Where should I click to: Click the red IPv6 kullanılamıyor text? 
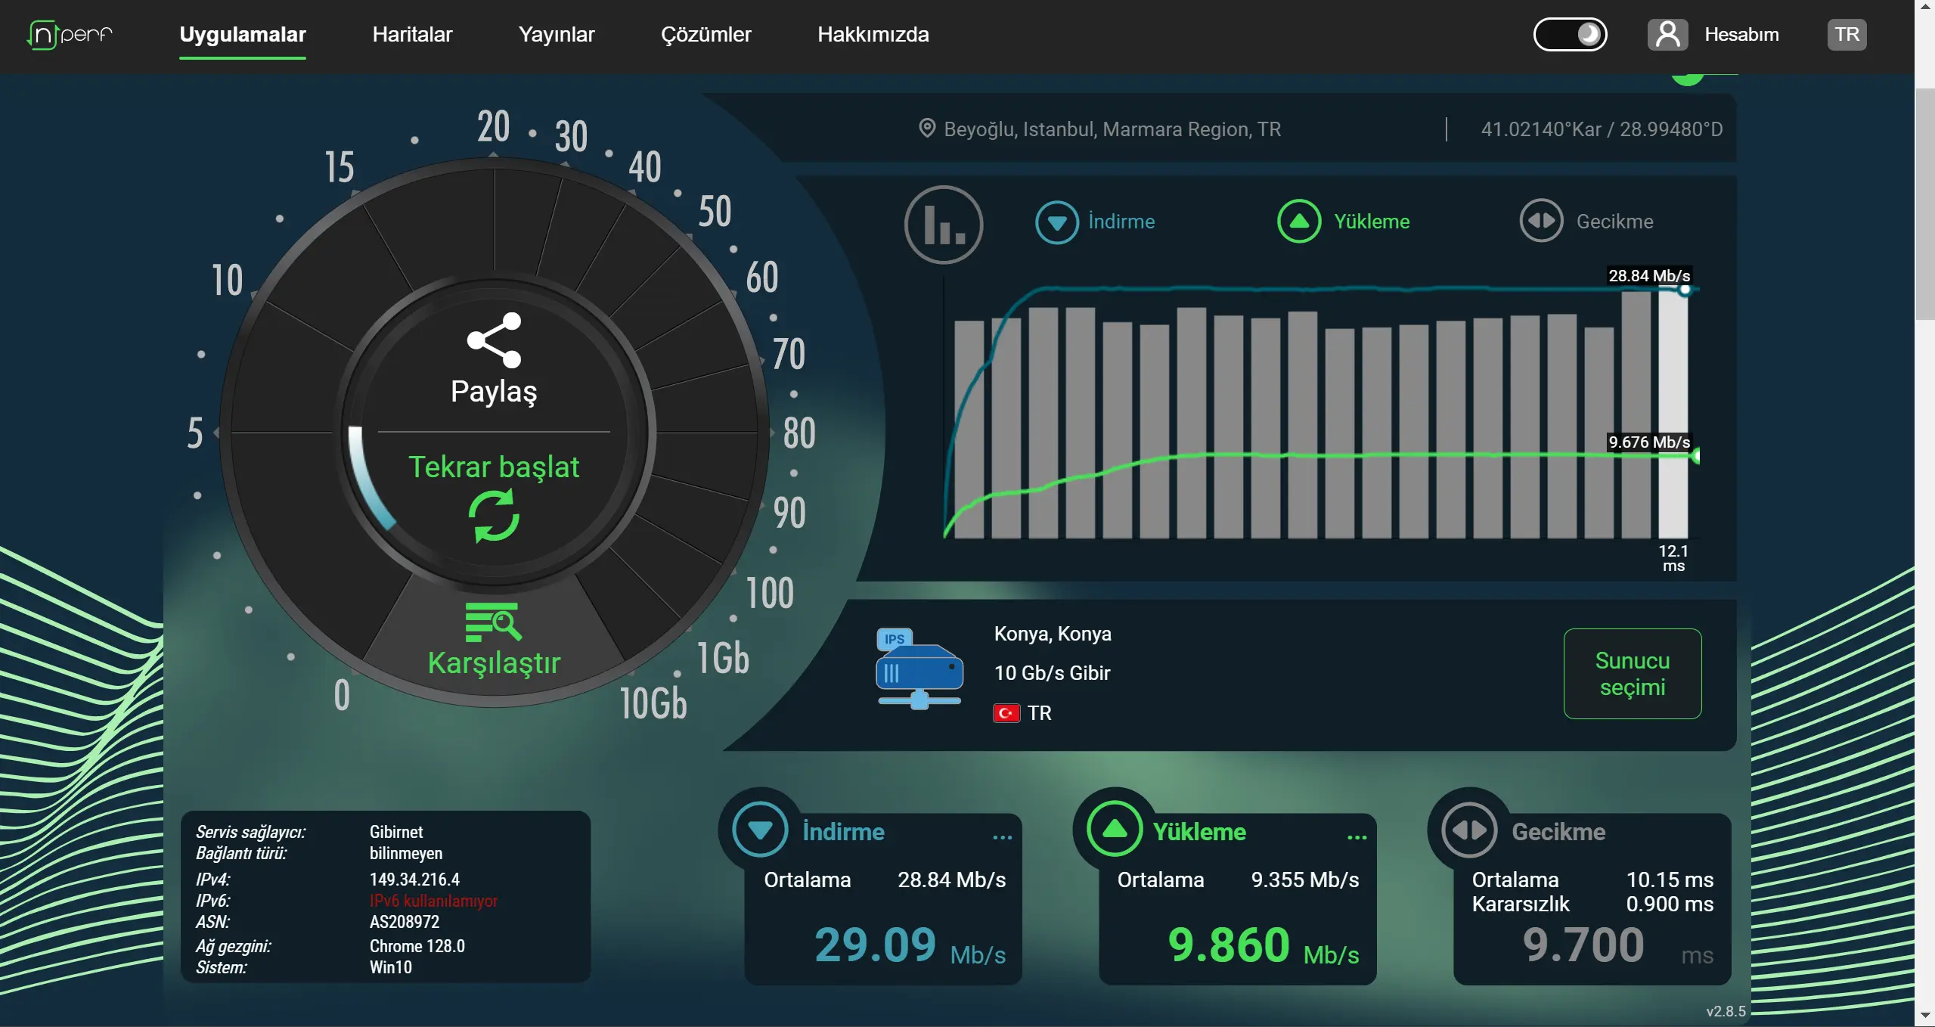pos(433,901)
